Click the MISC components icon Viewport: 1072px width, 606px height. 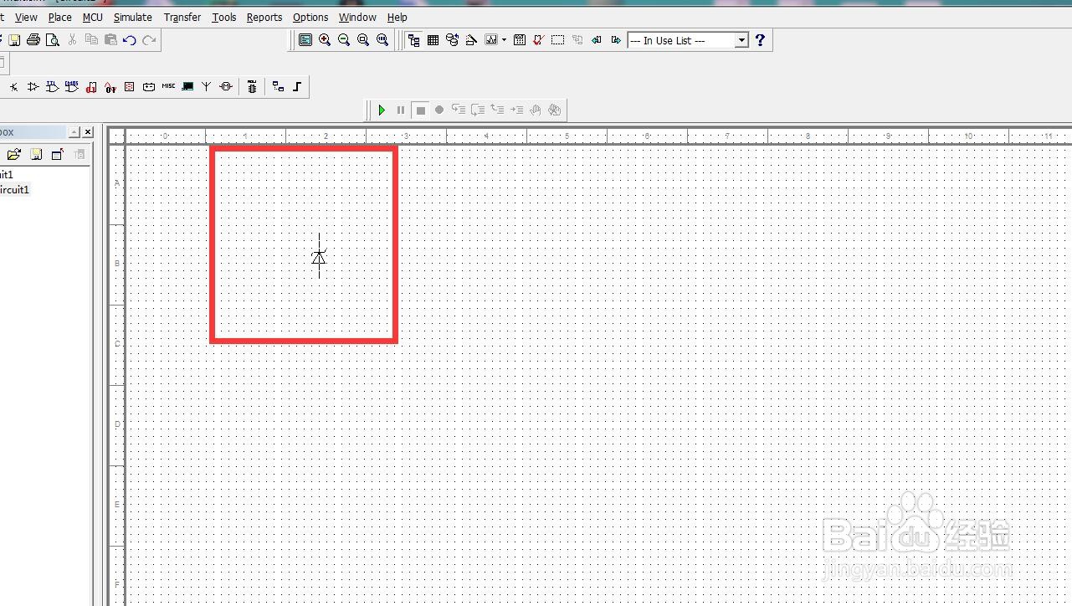(168, 86)
